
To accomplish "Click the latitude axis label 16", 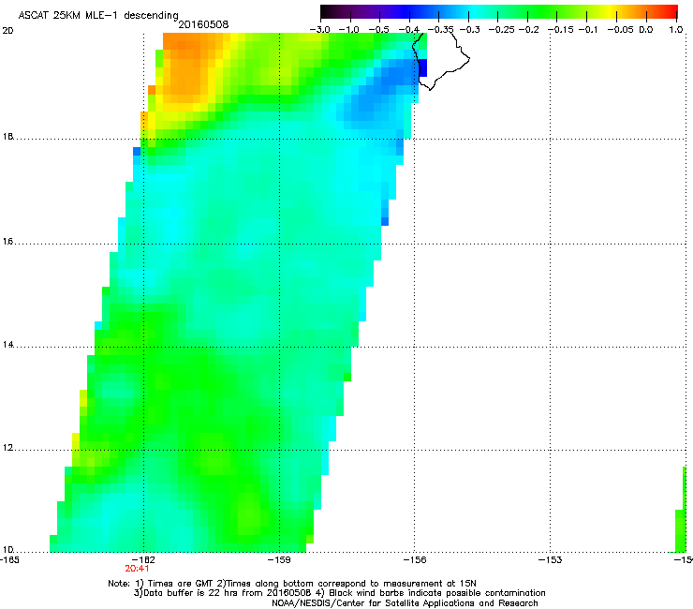I will [7, 242].
